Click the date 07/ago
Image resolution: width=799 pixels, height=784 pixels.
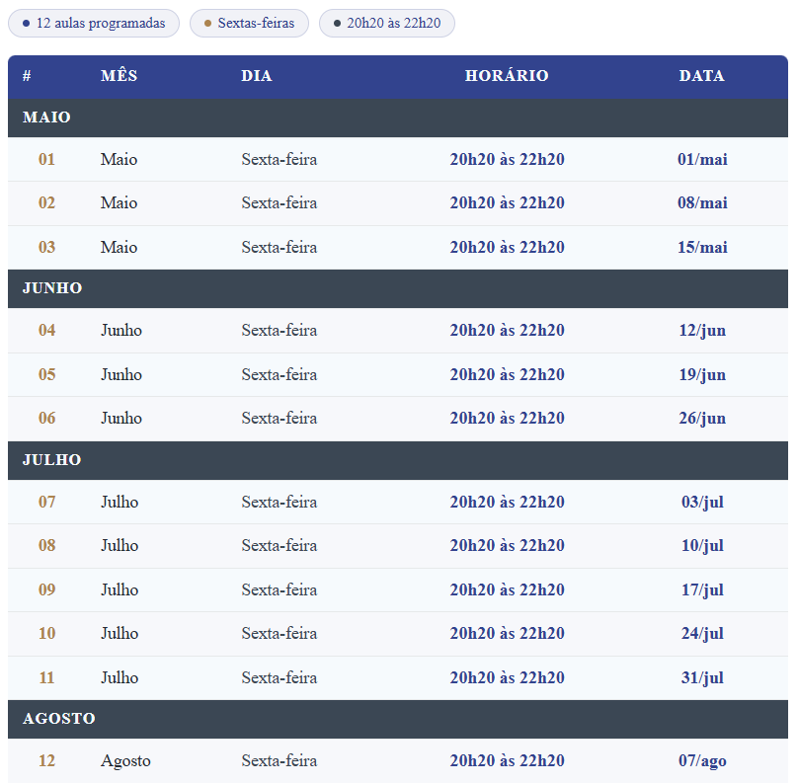(x=702, y=761)
